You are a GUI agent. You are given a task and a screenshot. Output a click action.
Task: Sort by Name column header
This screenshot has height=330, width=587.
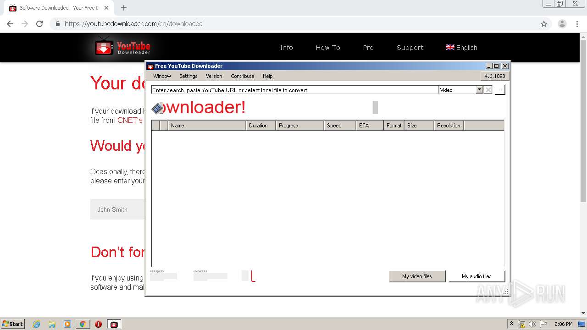click(207, 125)
